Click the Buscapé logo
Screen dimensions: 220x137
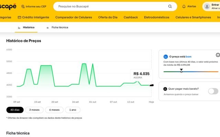[8, 7]
